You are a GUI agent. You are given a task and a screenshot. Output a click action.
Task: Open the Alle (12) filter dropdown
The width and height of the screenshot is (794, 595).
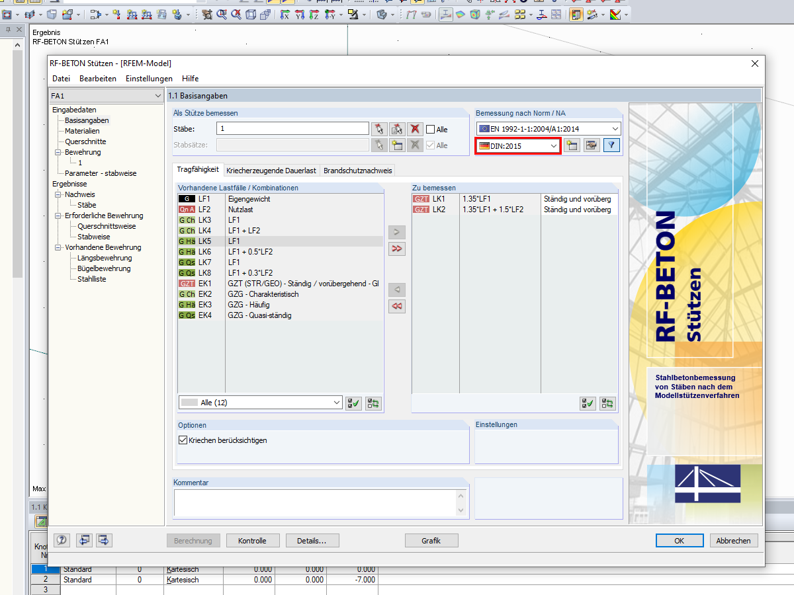pyautogui.click(x=260, y=403)
